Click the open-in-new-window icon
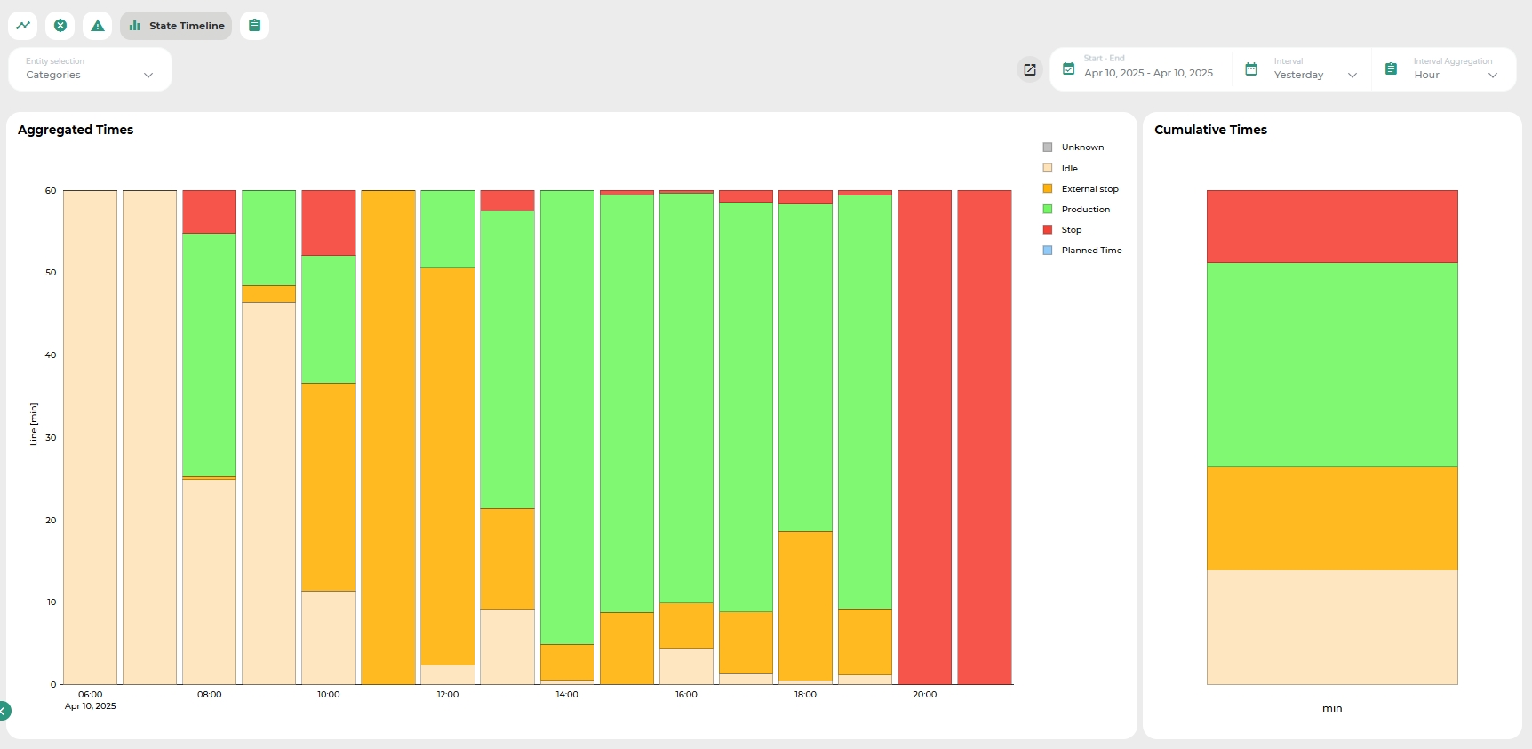This screenshot has width=1532, height=749. (1030, 69)
